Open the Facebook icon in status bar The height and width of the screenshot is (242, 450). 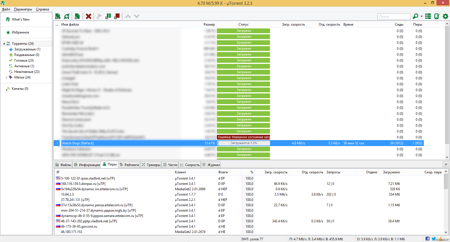(x=427, y=239)
